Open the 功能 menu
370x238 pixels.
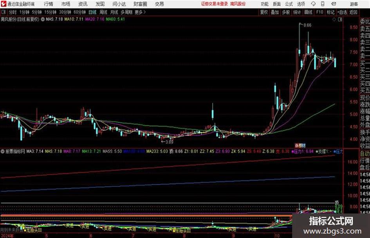click(265, 4)
